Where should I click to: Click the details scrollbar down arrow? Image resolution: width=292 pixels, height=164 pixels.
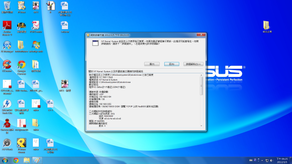(201, 126)
